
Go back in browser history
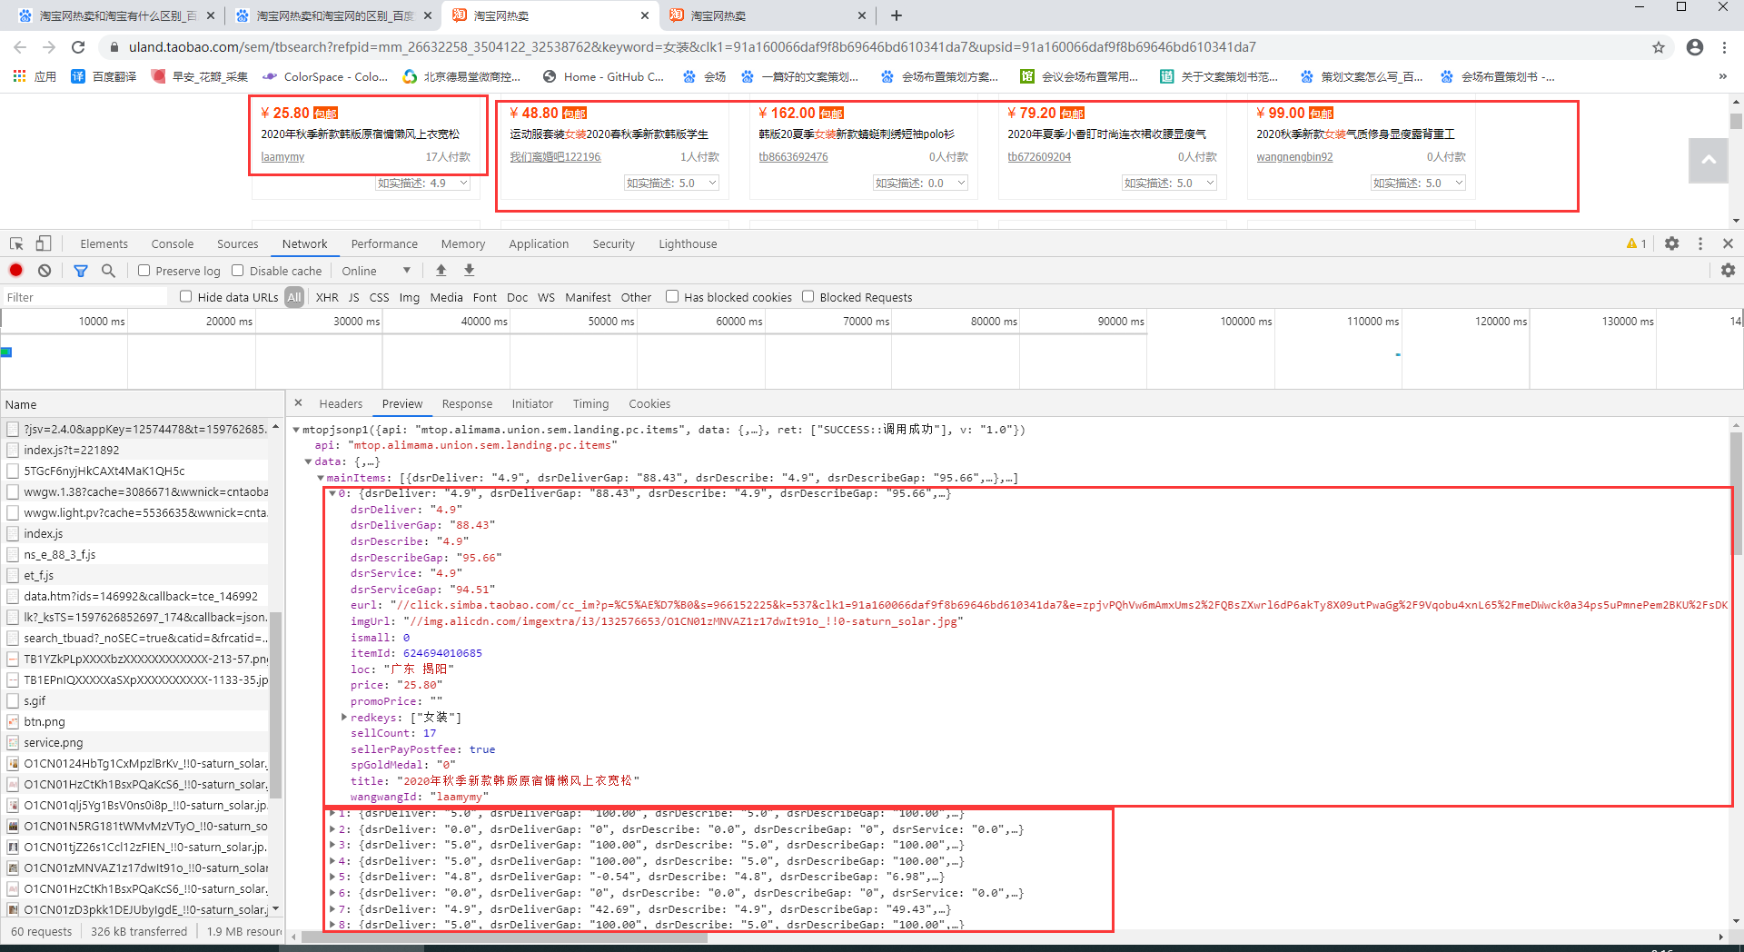click(20, 47)
